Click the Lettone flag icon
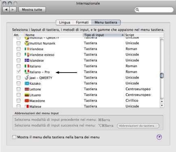This screenshot has width=176, height=152. (x=27, y=89)
